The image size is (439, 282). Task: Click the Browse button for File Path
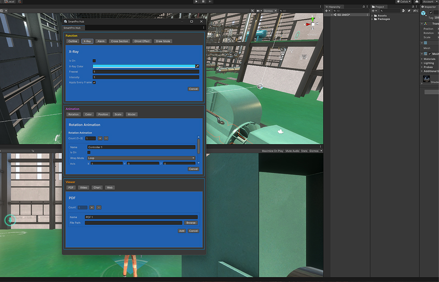pos(191,223)
